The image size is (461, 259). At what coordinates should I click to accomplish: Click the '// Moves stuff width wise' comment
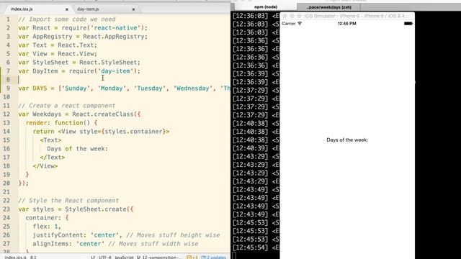(x=153, y=244)
